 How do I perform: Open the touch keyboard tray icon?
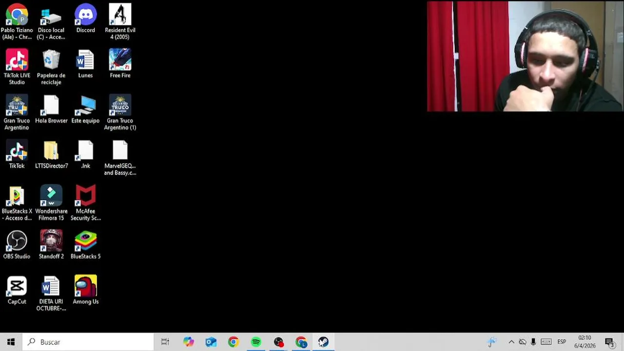pyautogui.click(x=546, y=342)
